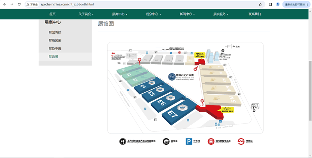Expand the 展商中心 dropdown in navbar

(x=120, y=14)
